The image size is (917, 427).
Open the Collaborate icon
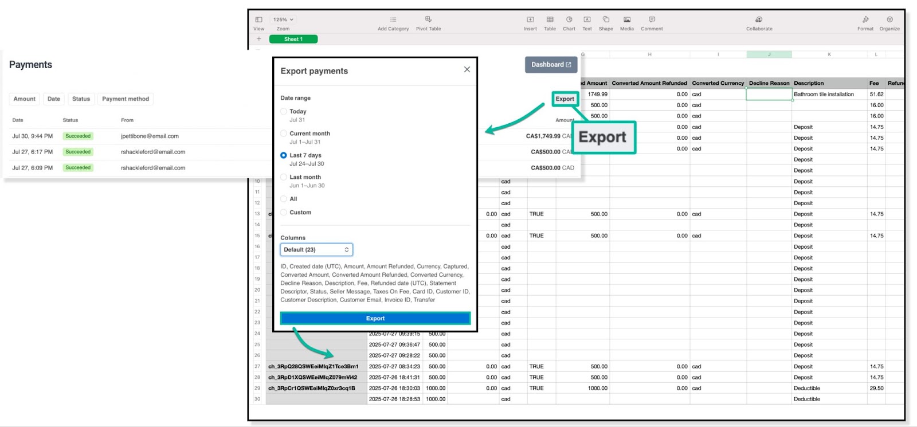click(x=759, y=19)
